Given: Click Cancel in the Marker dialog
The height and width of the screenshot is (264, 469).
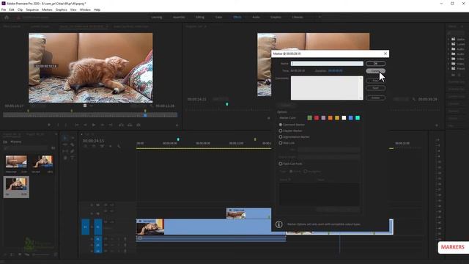Looking at the screenshot, I should [376, 71].
